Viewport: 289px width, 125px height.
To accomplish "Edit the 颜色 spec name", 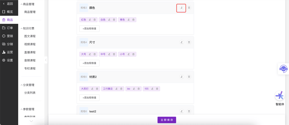I will click(182, 8).
